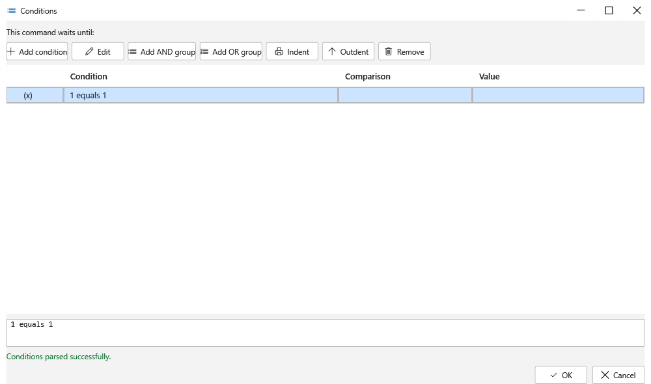Select the '1 equals 1' condition cell
The height and width of the screenshot is (384, 651).
201,95
